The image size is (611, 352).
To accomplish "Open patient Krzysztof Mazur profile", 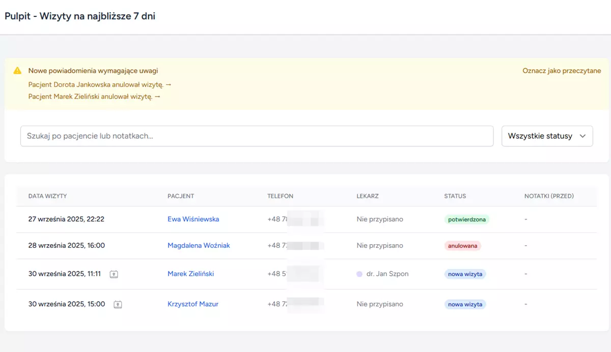I will click(192, 304).
